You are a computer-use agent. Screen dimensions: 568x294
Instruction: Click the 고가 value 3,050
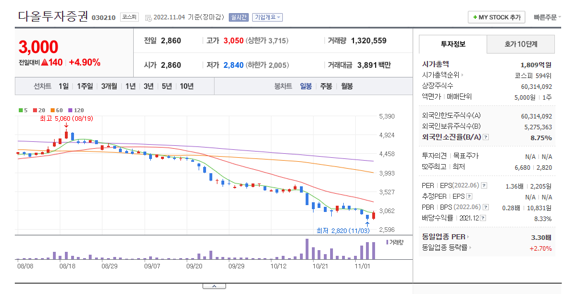(x=233, y=40)
